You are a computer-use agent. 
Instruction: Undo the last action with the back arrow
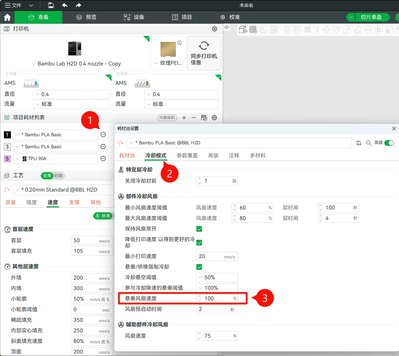(x=65, y=5)
